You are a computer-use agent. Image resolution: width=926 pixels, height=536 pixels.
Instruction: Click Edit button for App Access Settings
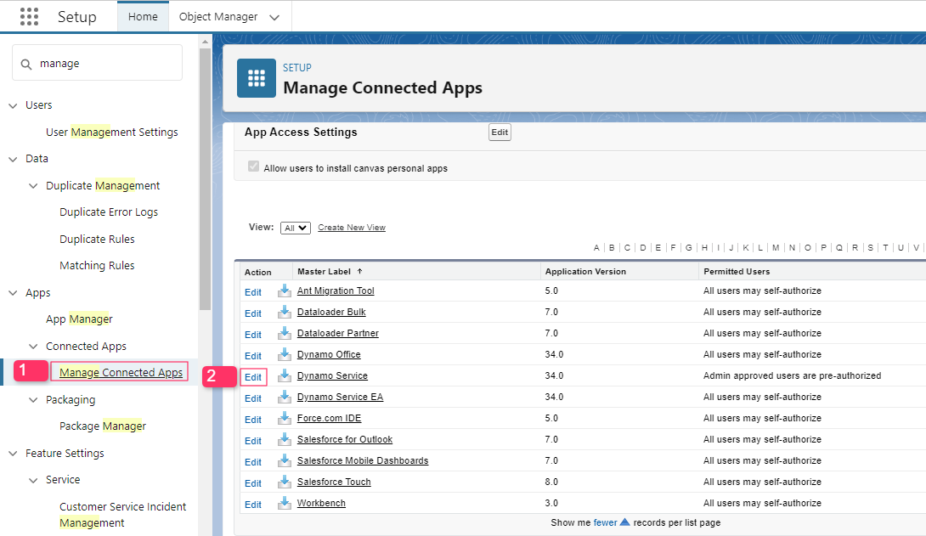pyautogui.click(x=500, y=133)
